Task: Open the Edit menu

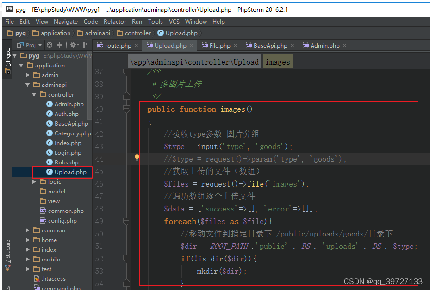Action: click(x=25, y=22)
